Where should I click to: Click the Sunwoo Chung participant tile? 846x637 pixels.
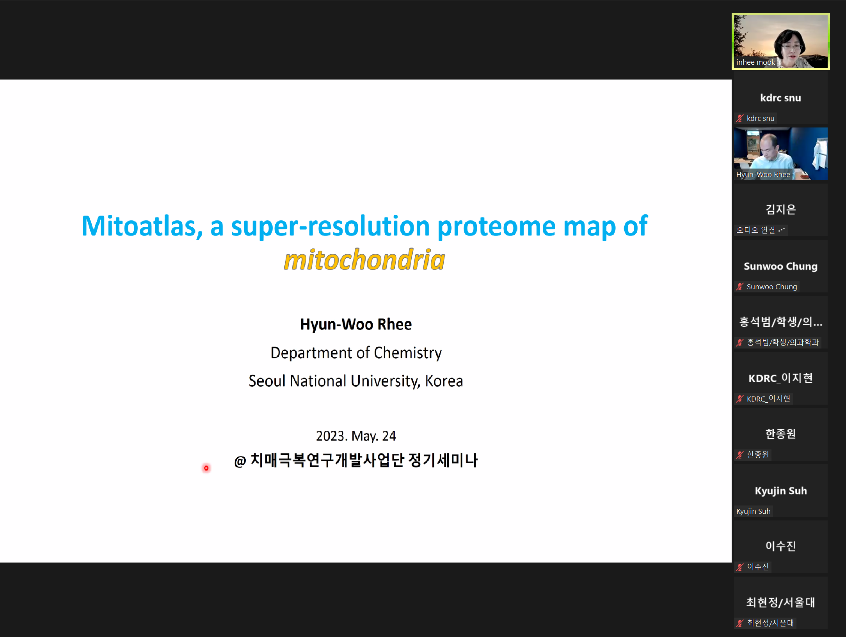[780, 266]
